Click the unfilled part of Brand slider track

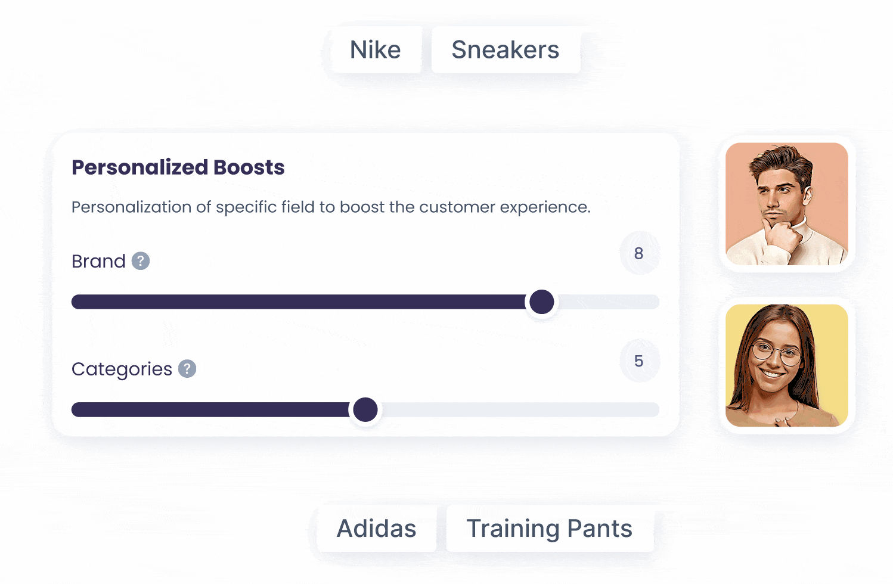coord(608,302)
